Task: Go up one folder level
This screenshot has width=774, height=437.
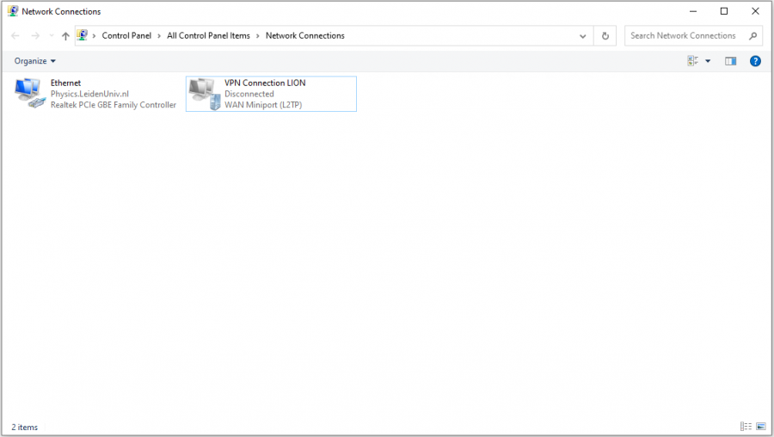Action: pyautogui.click(x=65, y=36)
